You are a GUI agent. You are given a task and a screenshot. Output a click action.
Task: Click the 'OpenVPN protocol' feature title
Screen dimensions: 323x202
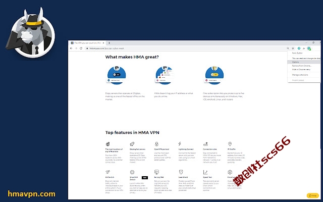pyautogui.click(x=161, y=149)
